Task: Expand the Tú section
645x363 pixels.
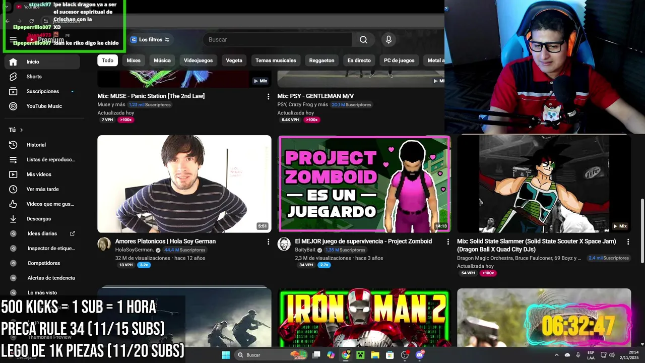Action: (x=16, y=130)
